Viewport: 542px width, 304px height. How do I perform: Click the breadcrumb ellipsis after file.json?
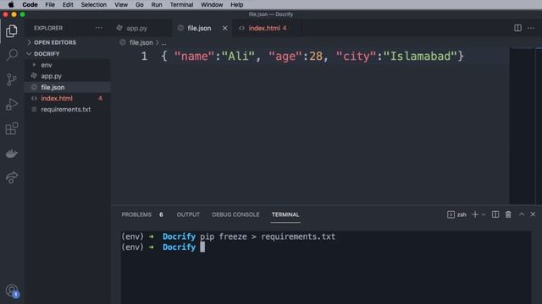coord(163,43)
